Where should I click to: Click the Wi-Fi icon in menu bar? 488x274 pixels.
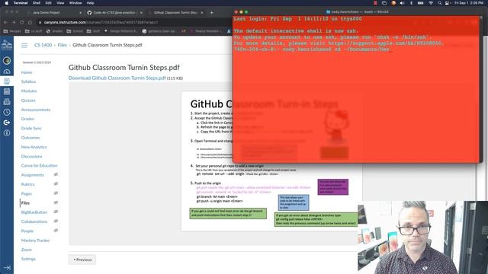(x=431, y=3)
